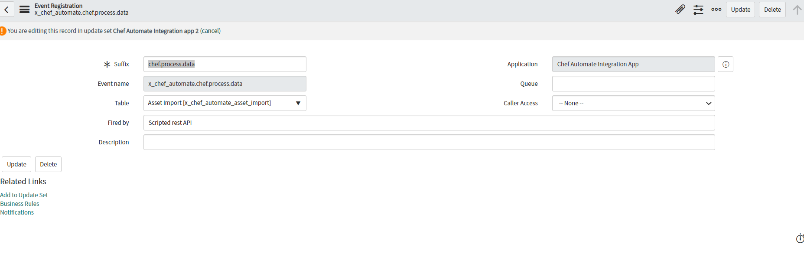The width and height of the screenshot is (804, 254).
Task: Click the back arrow icon
Action: 7,10
